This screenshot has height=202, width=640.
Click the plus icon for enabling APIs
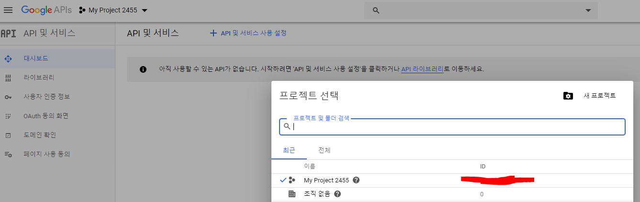tap(213, 33)
